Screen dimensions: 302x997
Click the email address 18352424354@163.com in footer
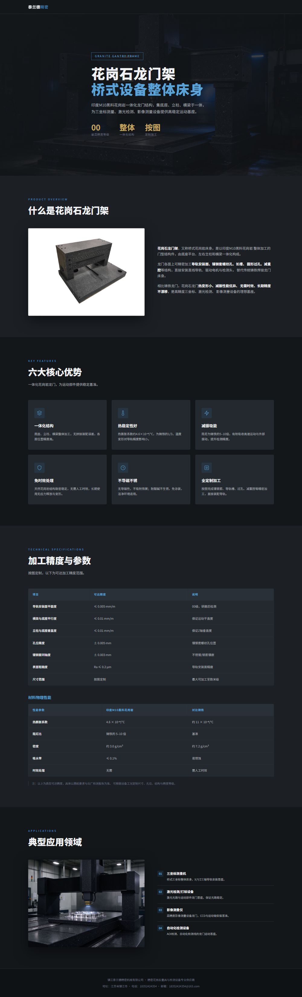184,986
